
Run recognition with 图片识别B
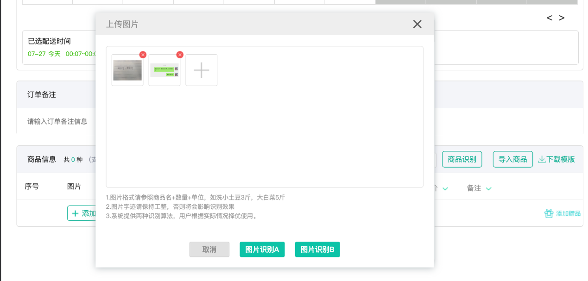click(317, 249)
